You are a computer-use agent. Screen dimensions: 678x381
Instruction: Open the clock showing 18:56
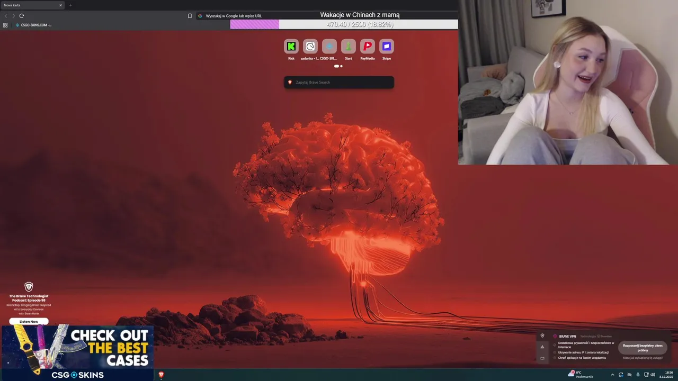(x=666, y=374)
